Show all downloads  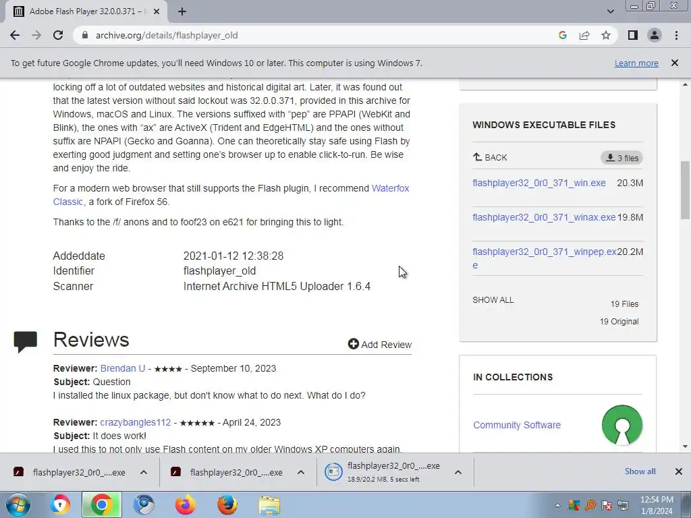pos(640,471)
